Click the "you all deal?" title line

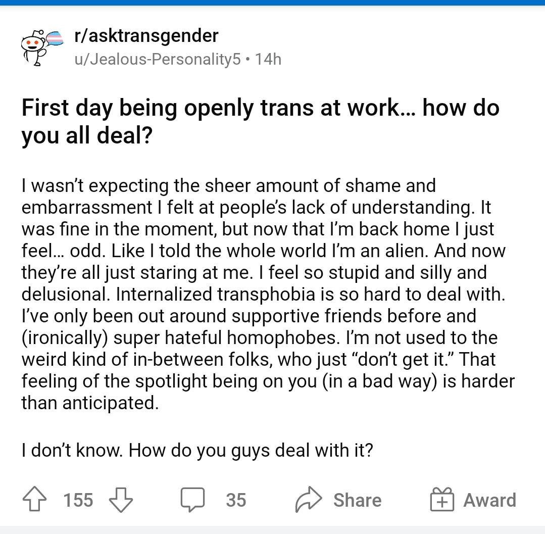click(x=87, y=135)
